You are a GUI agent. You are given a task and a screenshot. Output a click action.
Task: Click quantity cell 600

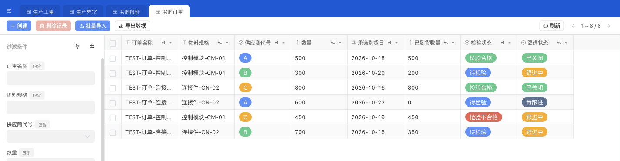(319, 102)
